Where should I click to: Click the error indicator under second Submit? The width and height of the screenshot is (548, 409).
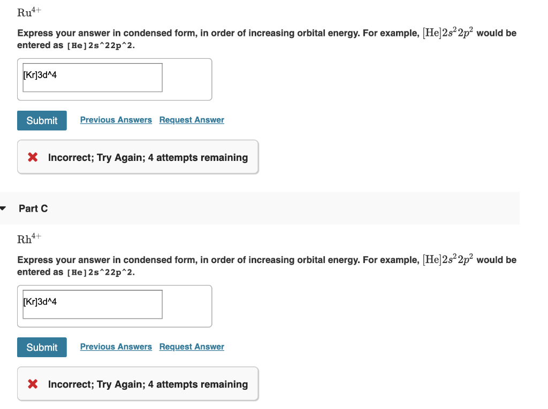pos(32,384)
